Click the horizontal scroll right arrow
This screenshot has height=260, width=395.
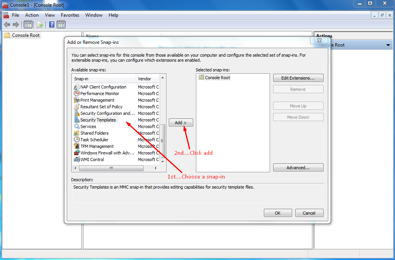[156, 168]
